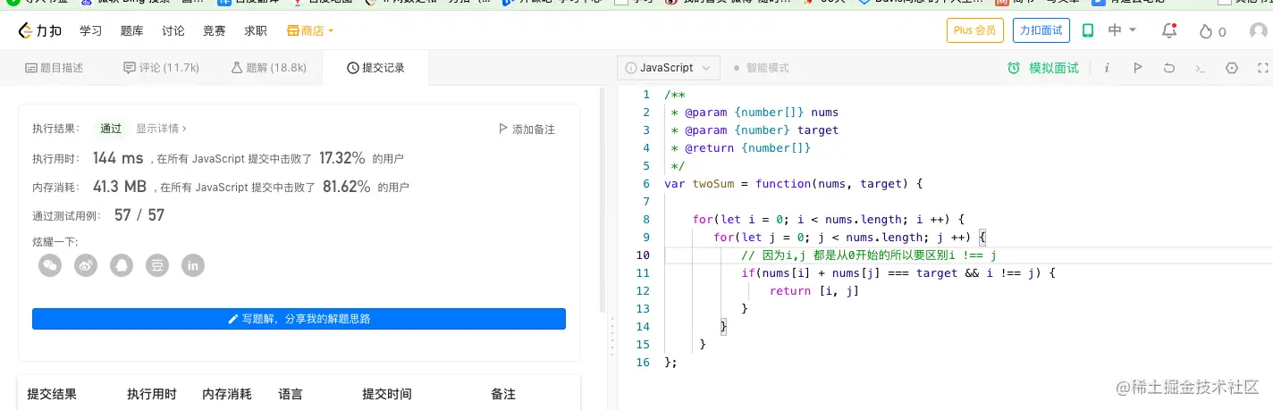This screenshot has height=410, width=1273.
Task: Click the Plus 会员 button
Action: click(975, 30)
